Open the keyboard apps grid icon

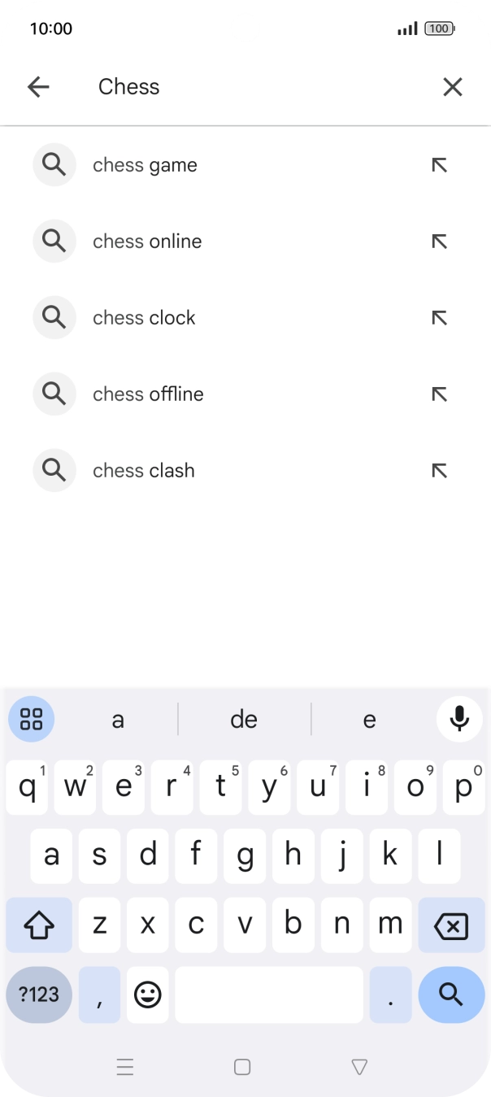tap(31, 719)
